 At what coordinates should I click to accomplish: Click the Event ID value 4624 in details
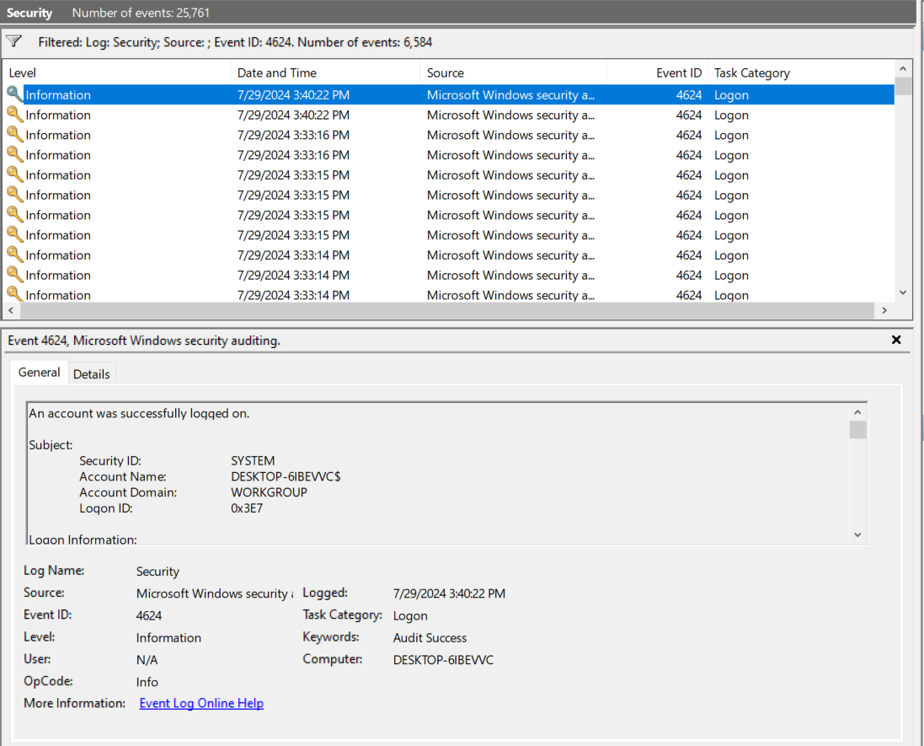tap(149, 615)
